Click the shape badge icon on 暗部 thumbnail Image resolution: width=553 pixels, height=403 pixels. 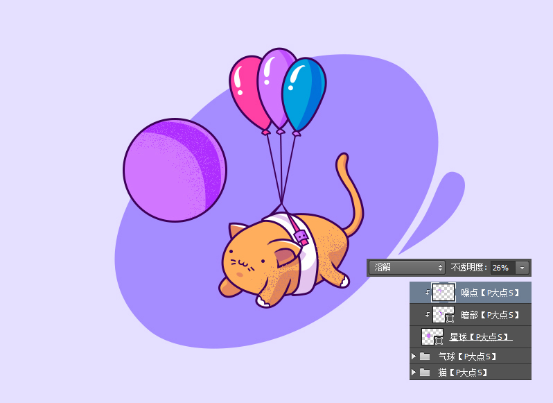pyautogui.click(x=450, y=319)
